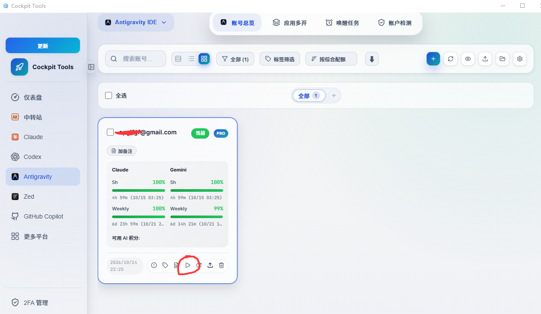Screen dimensions: 541x314
Task: Click the green 当前 badge
Action: [x=200, y=133]
